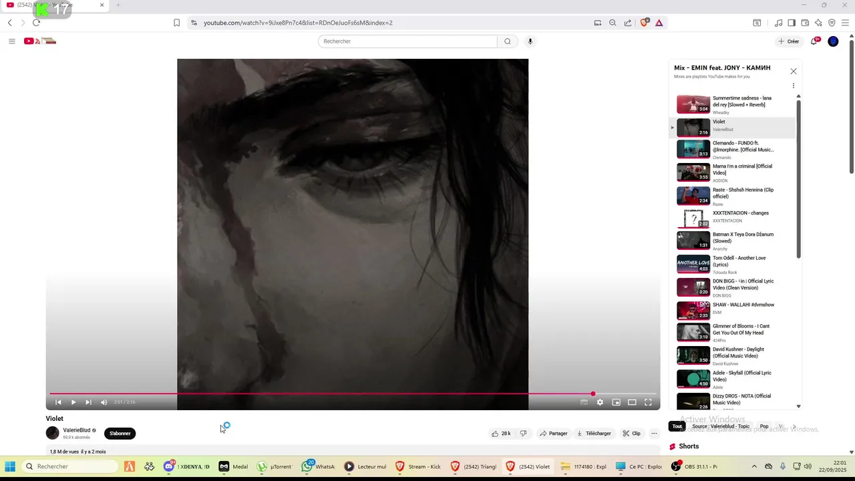This screenshot has width=855, height=481.
Task: Click the address bar URL
Action: (298, 23)
